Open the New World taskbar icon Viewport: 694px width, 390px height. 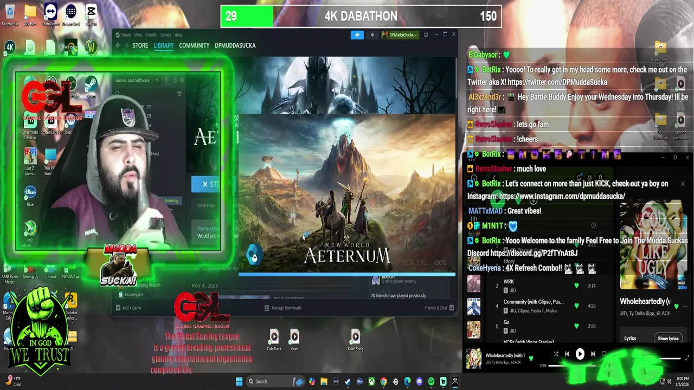coord(455,381)
